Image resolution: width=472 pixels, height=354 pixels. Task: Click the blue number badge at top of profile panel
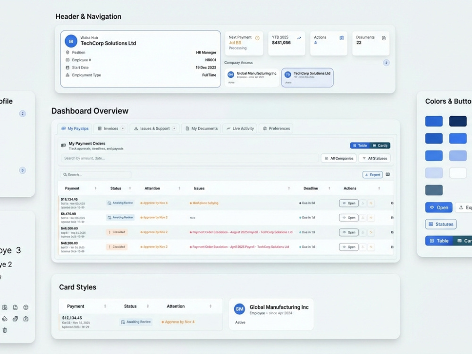(x=22, y=114)
